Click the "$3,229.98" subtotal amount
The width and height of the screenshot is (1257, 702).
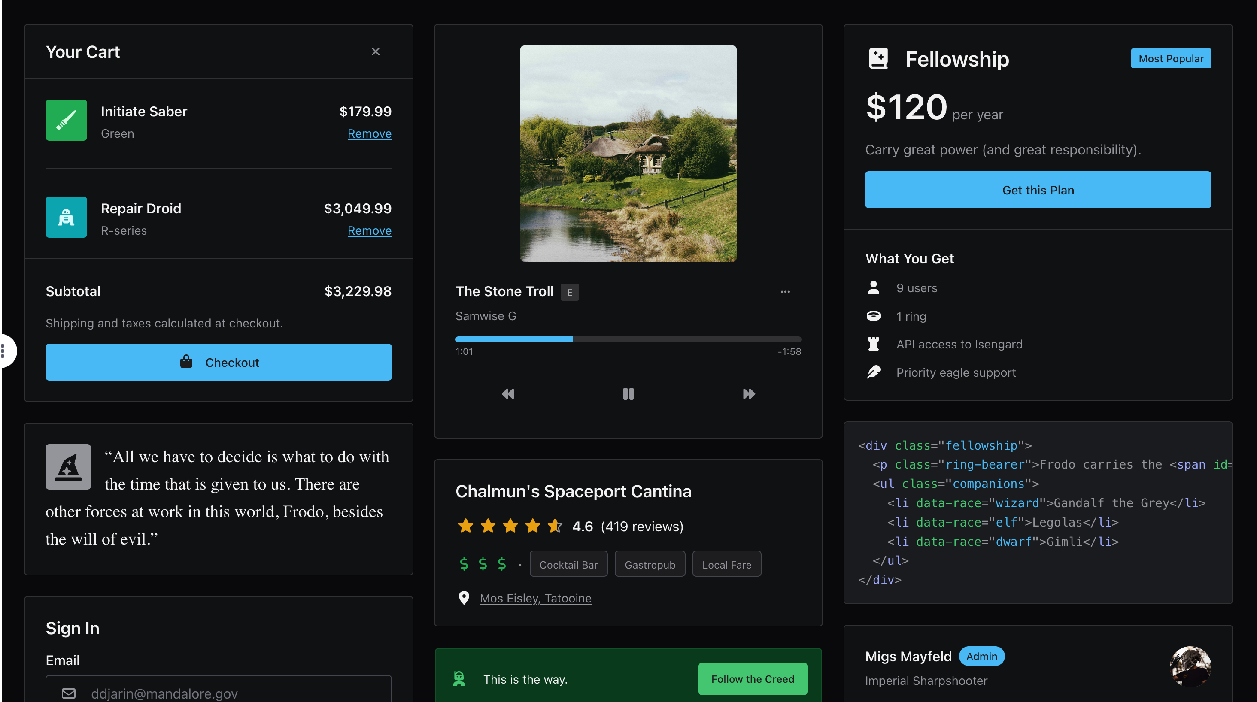358,291
